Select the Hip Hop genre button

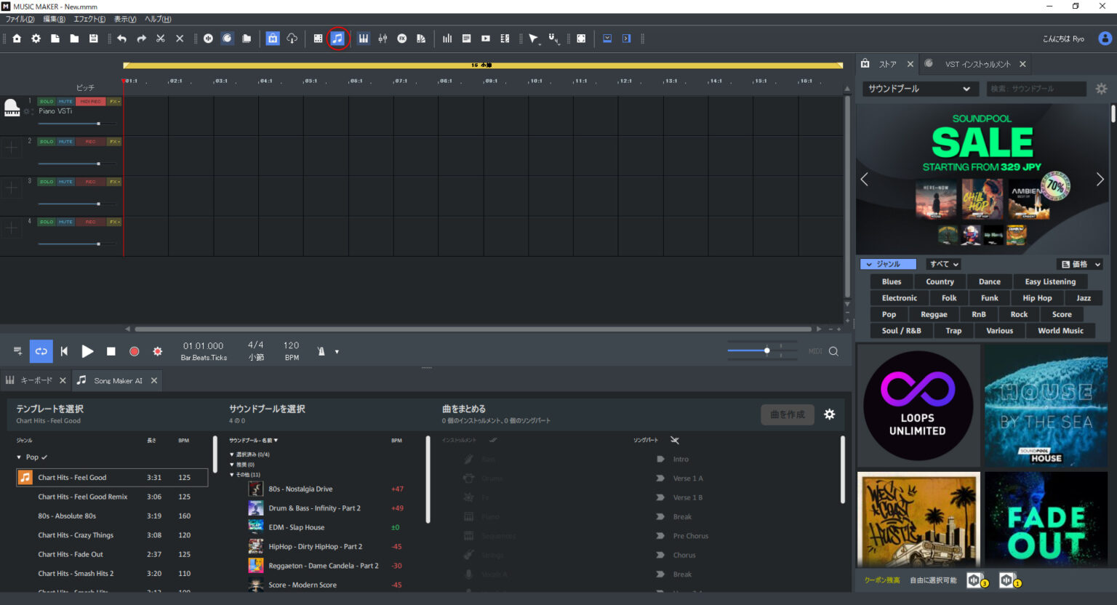pyautogui.click(x=1036, y=298)
